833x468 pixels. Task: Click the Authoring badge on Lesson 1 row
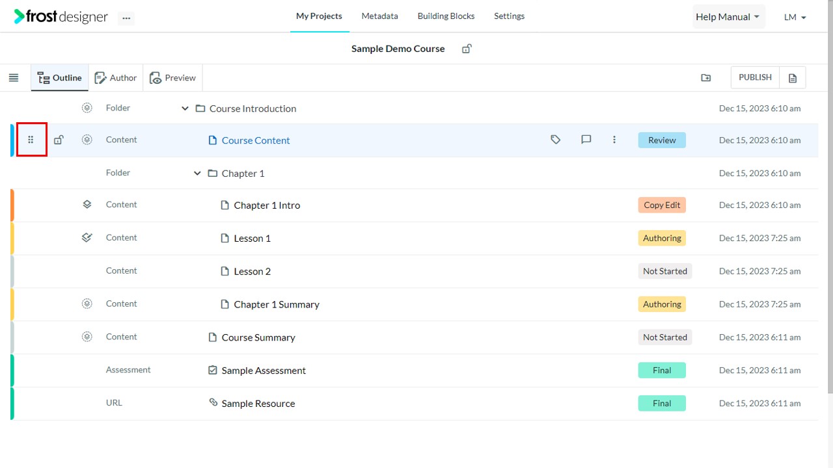662,238
